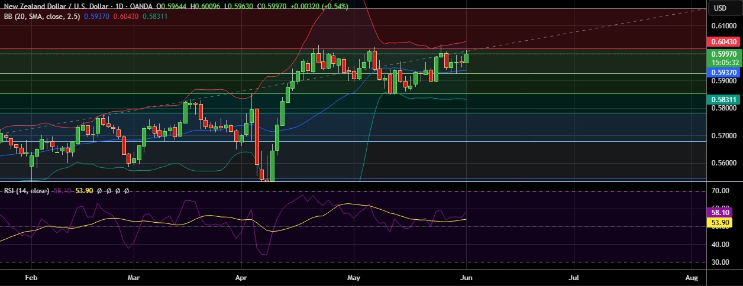The width and height of the screenshot is (743, 286).
Task: Click the Jun label on time axis
Action: (467, 277)
